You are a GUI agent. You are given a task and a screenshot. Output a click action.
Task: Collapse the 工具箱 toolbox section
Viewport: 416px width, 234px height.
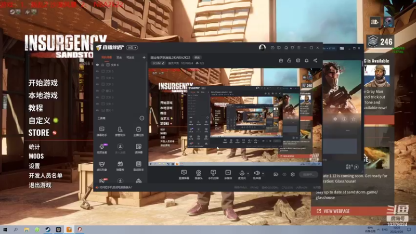point(141,118)
